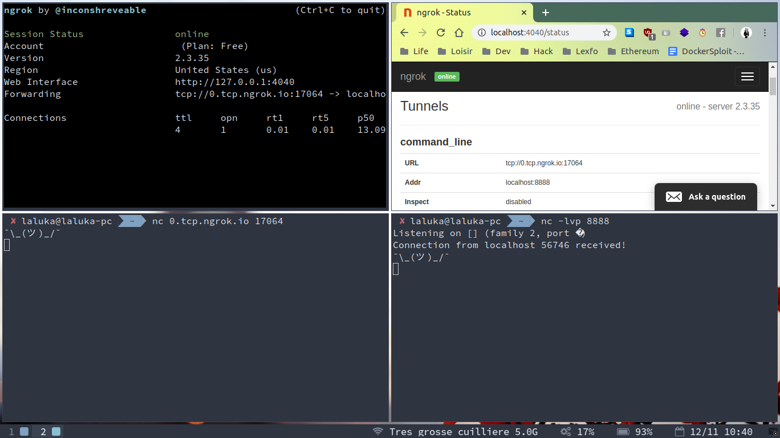The height and width of the screenshot is (438, 780).
Task: Click red X status in right terminal prompt
Action: (x=402, y=221)
